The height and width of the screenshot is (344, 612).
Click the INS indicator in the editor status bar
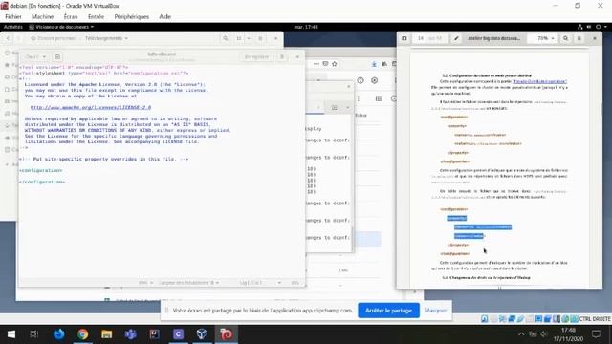(295, 283)
